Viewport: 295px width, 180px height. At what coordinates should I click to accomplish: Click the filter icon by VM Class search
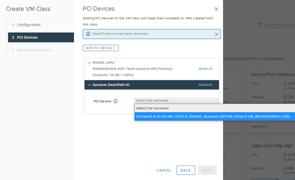pyautogui.click(x=260, y=24)
